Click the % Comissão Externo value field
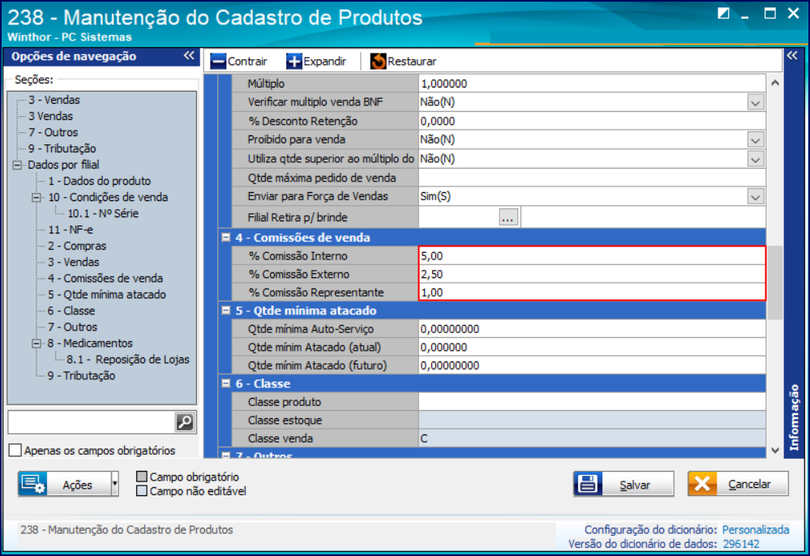This screenshot has height=556, width=810. coord(592,274)
